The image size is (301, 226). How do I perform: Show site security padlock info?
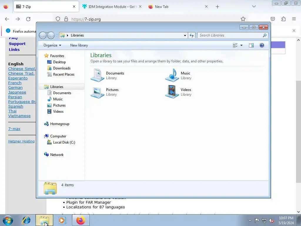(x=66, y=19)
